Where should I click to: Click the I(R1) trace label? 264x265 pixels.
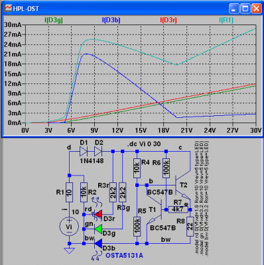226,20
